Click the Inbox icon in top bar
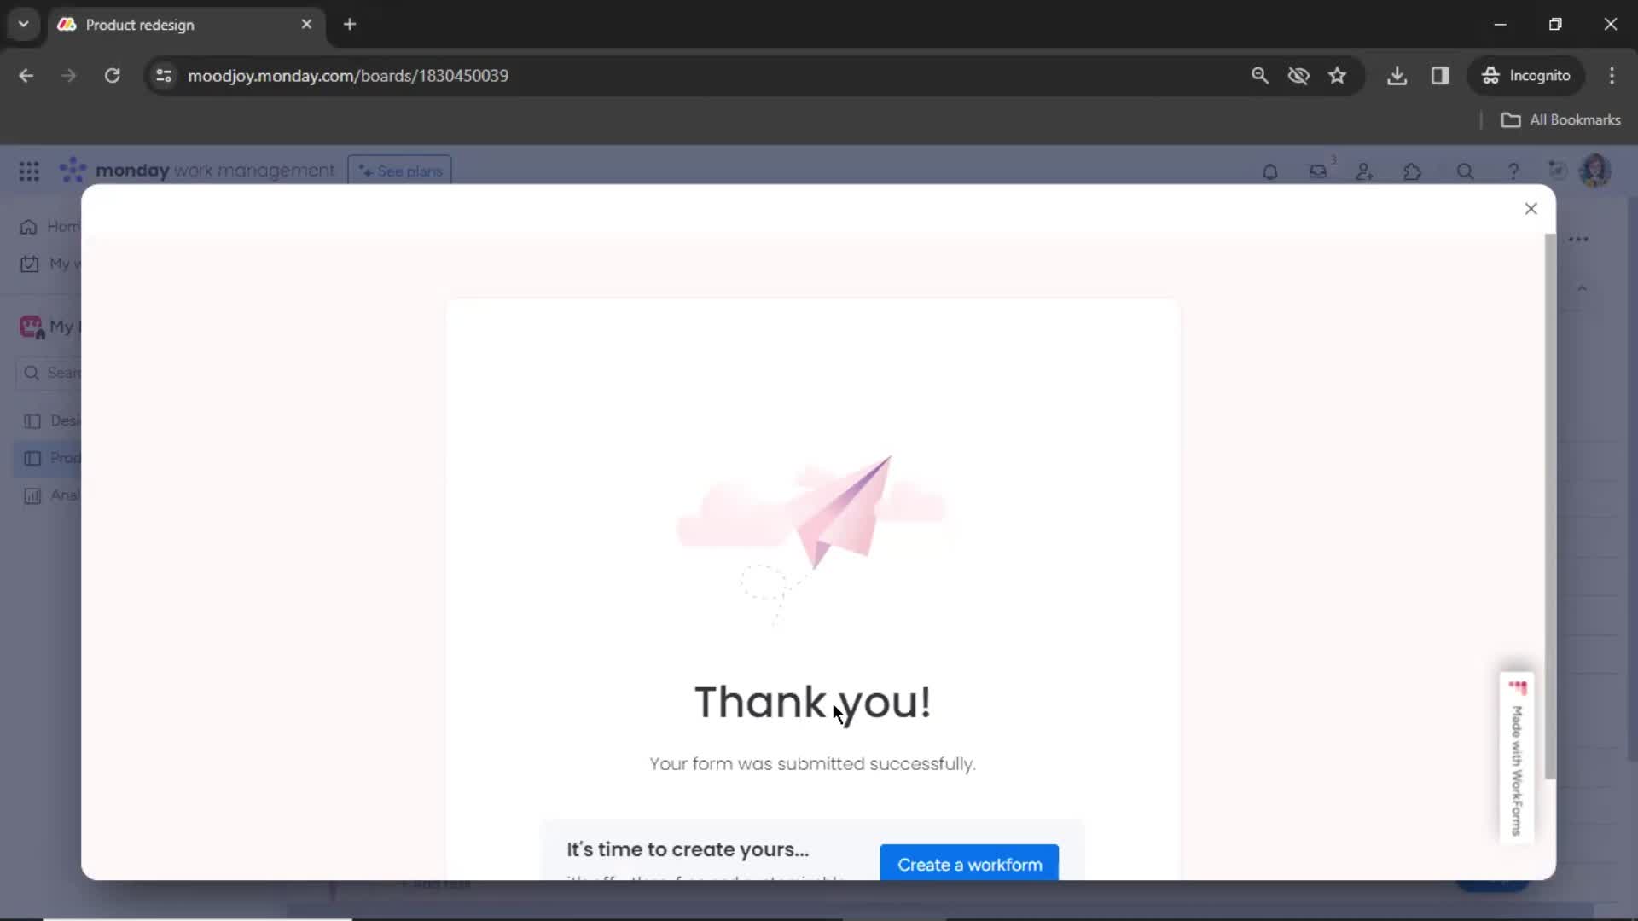The image size is (1638, 921). pos(1318,170)
